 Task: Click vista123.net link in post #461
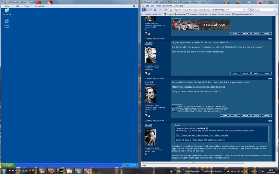(x=198, y=87)
